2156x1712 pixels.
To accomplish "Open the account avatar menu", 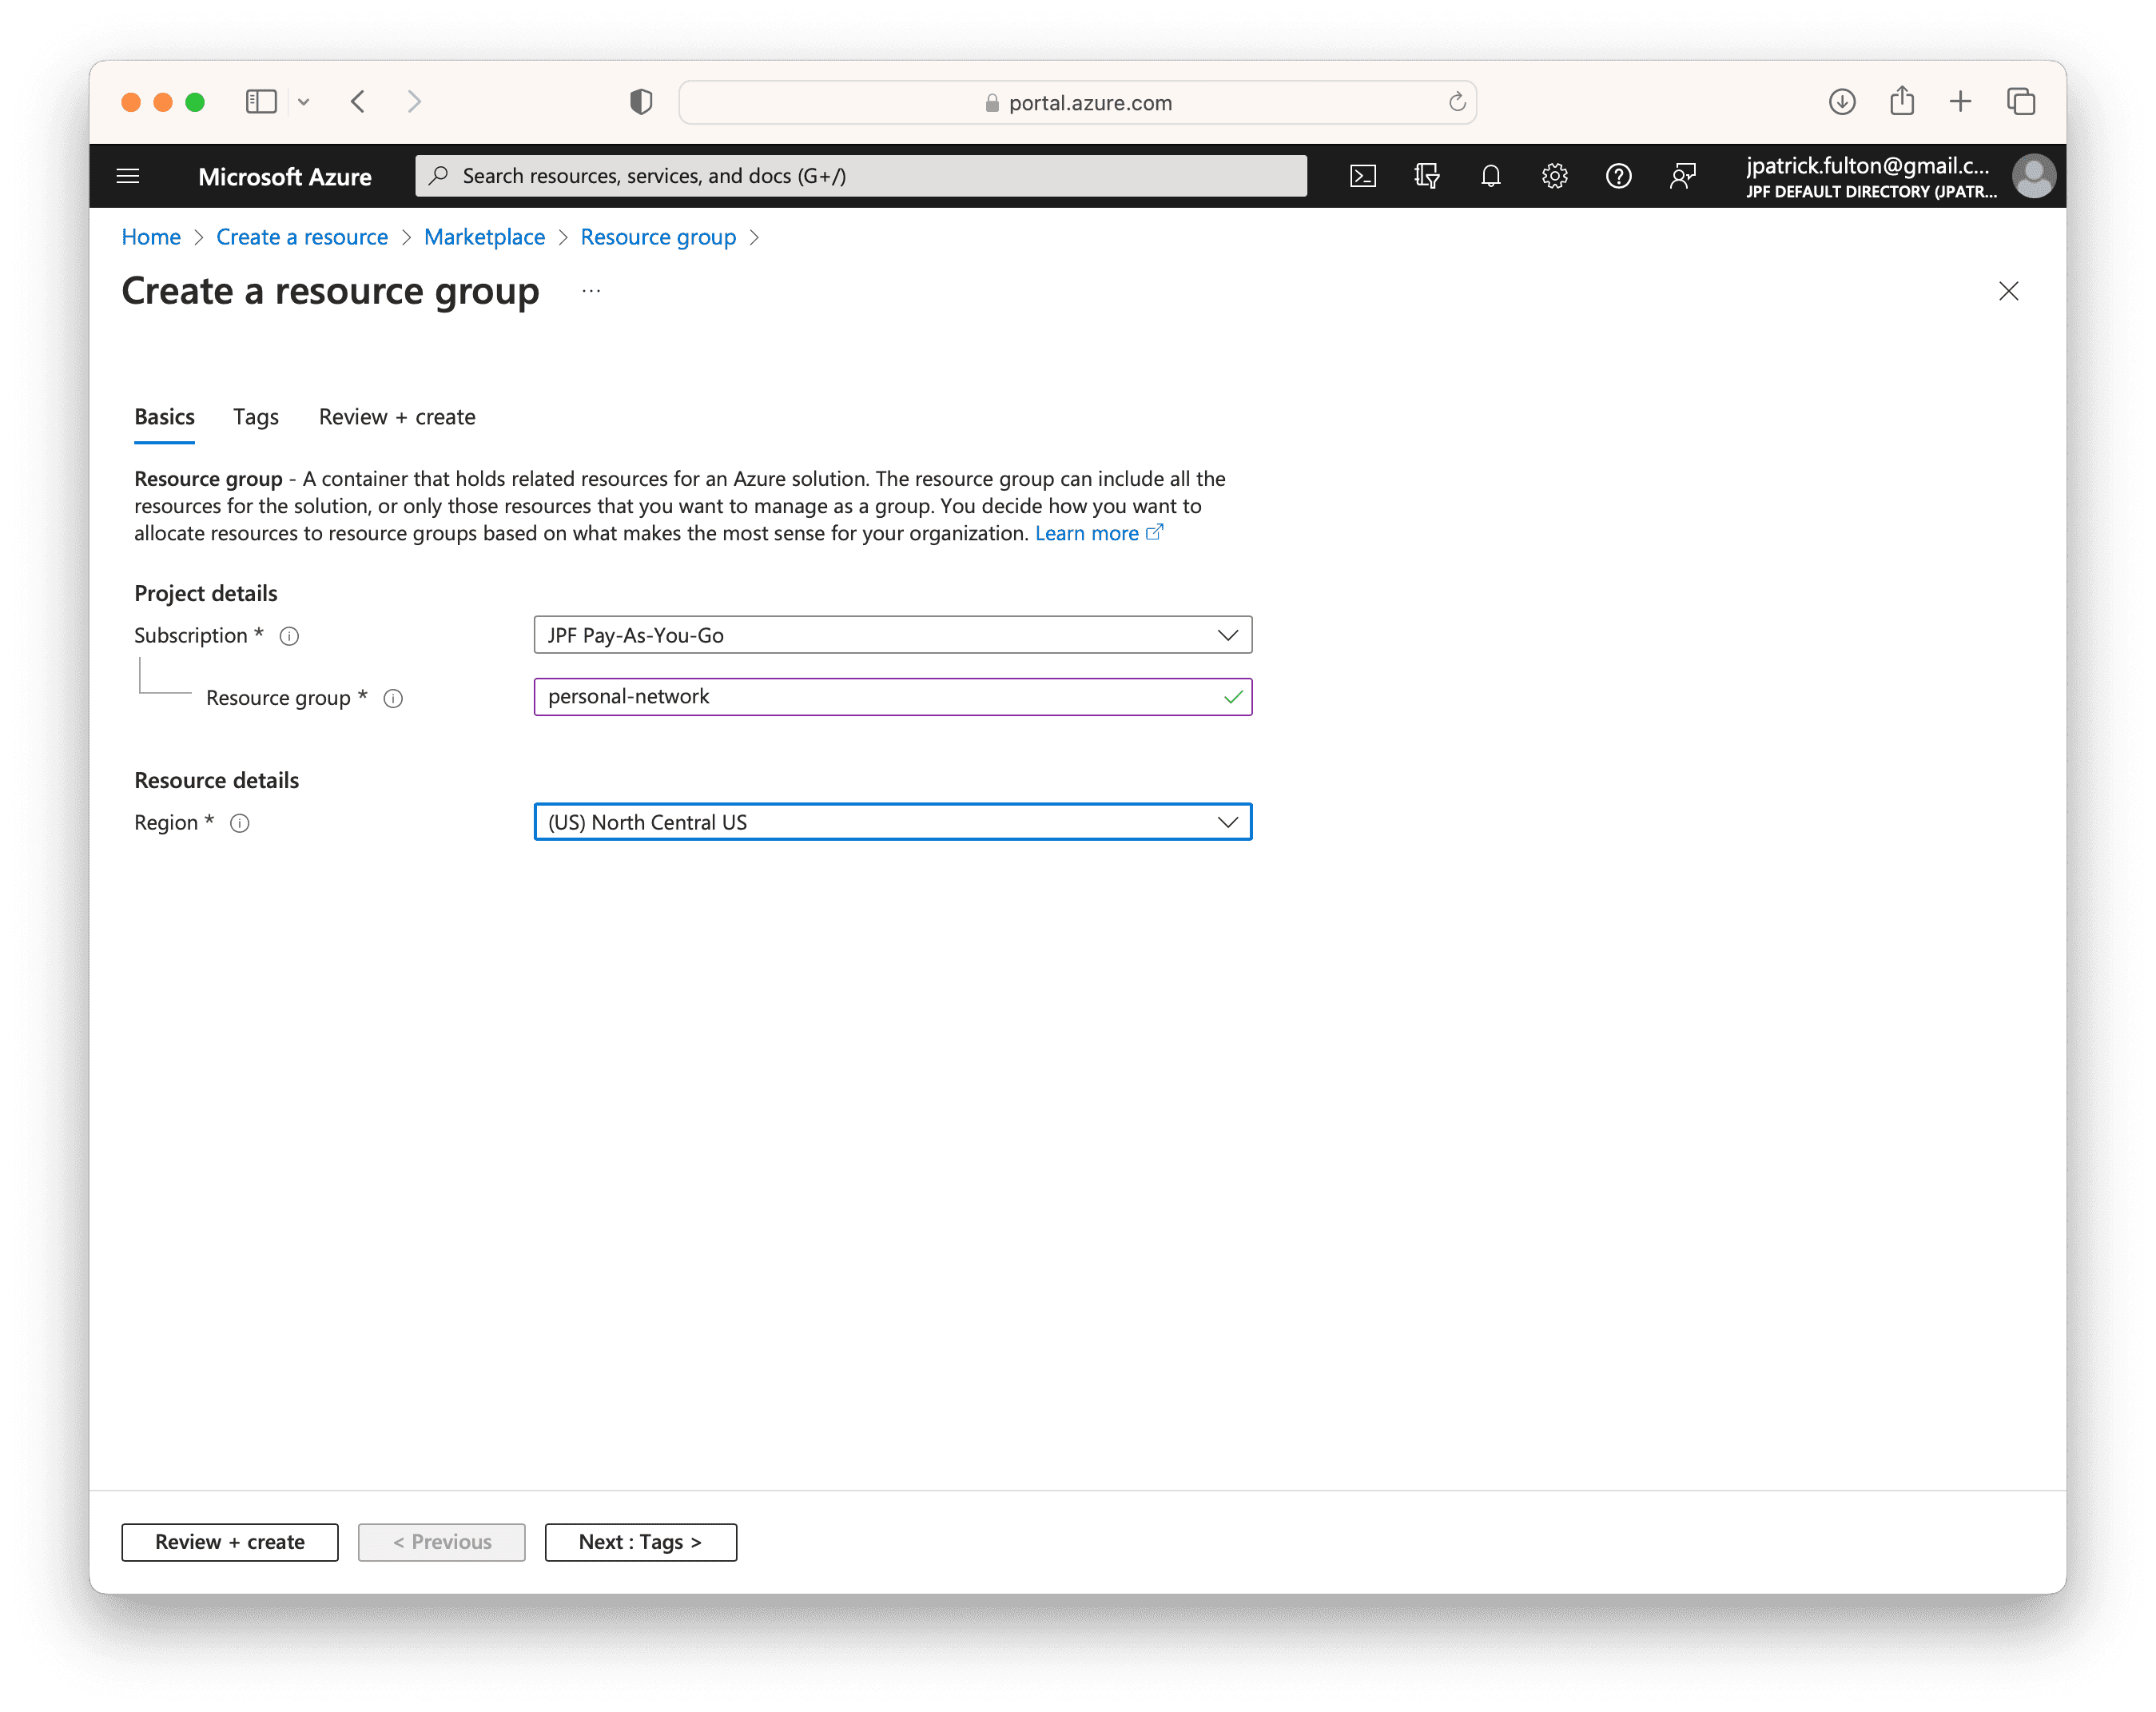I will tap(2033, 177).
